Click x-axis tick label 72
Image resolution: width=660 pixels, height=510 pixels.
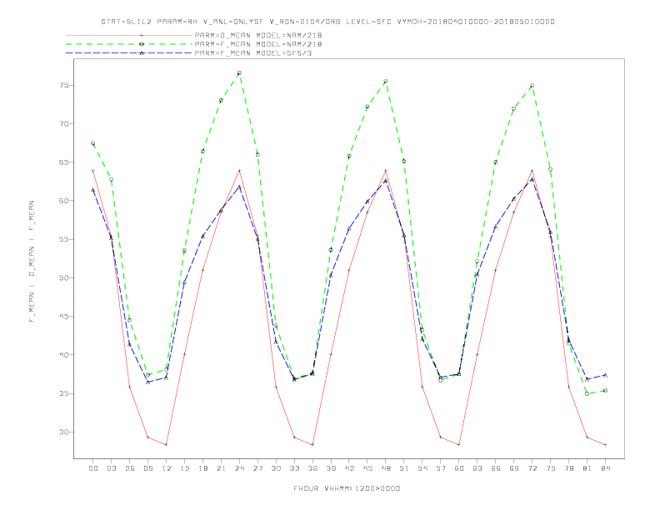tap(532, 468)
